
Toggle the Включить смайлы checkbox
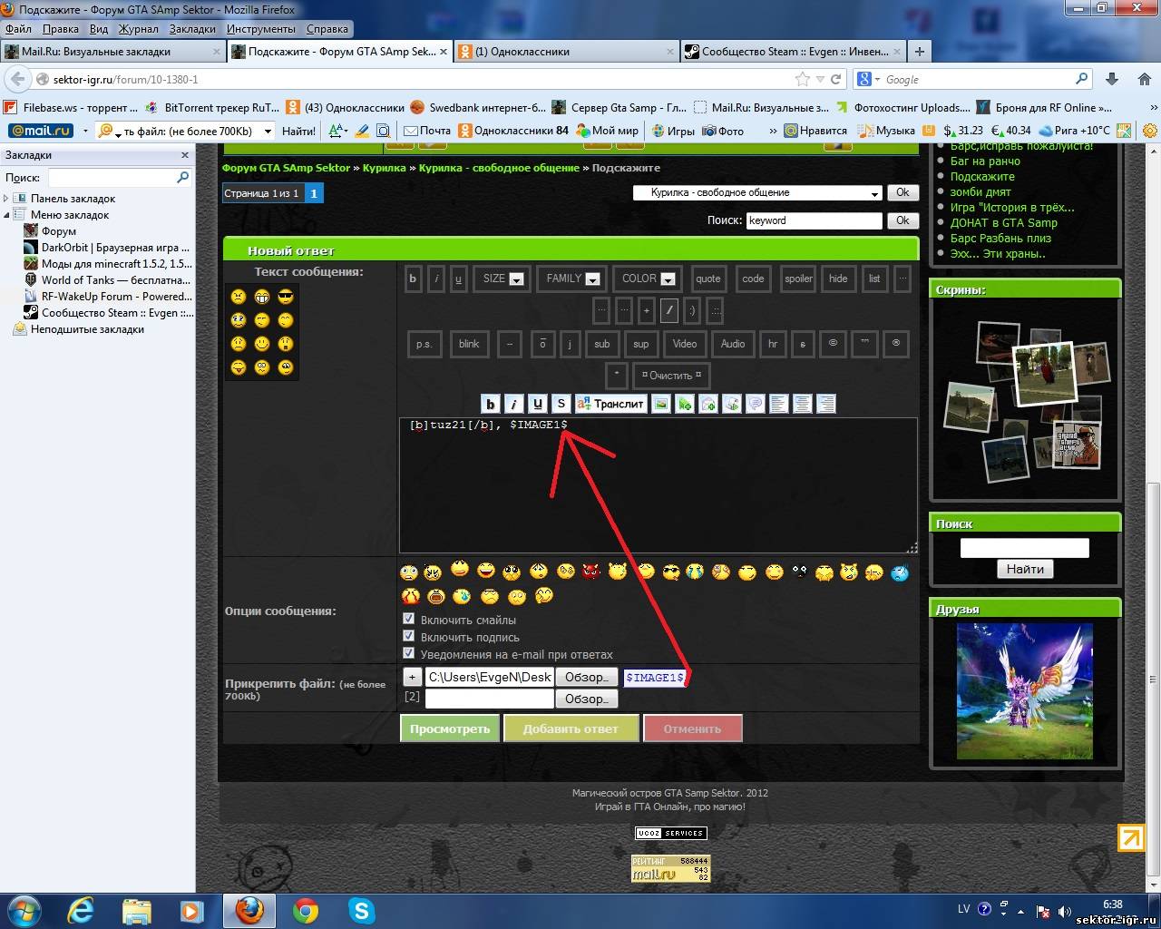tap(409, 620)
